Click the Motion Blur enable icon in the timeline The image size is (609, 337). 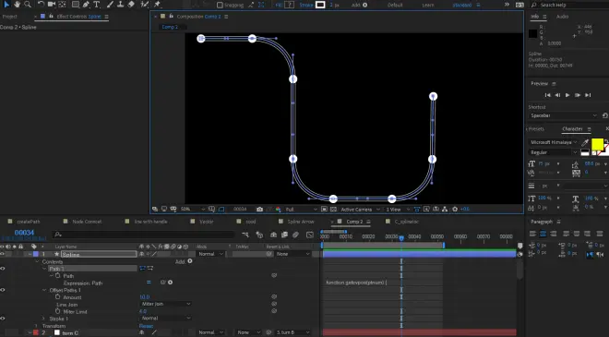tap(295, 235)
